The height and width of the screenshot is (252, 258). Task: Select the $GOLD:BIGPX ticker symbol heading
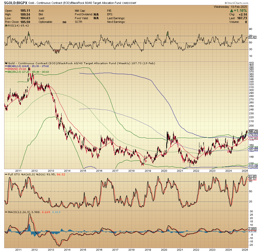(16, 3)
